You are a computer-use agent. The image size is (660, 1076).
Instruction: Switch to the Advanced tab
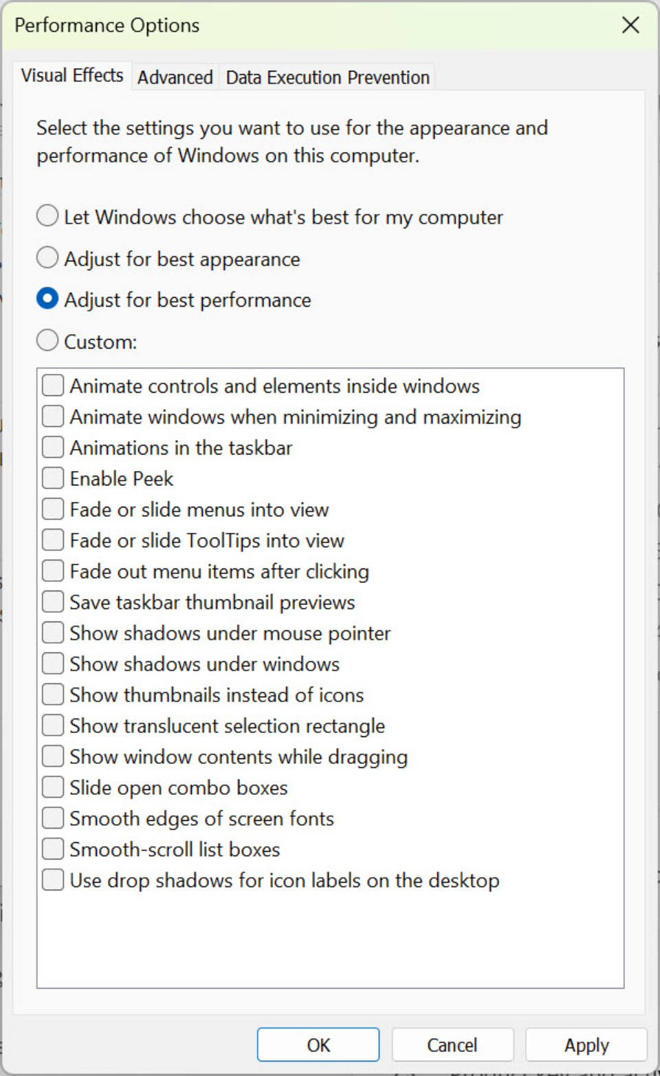(x=175, y=77)
